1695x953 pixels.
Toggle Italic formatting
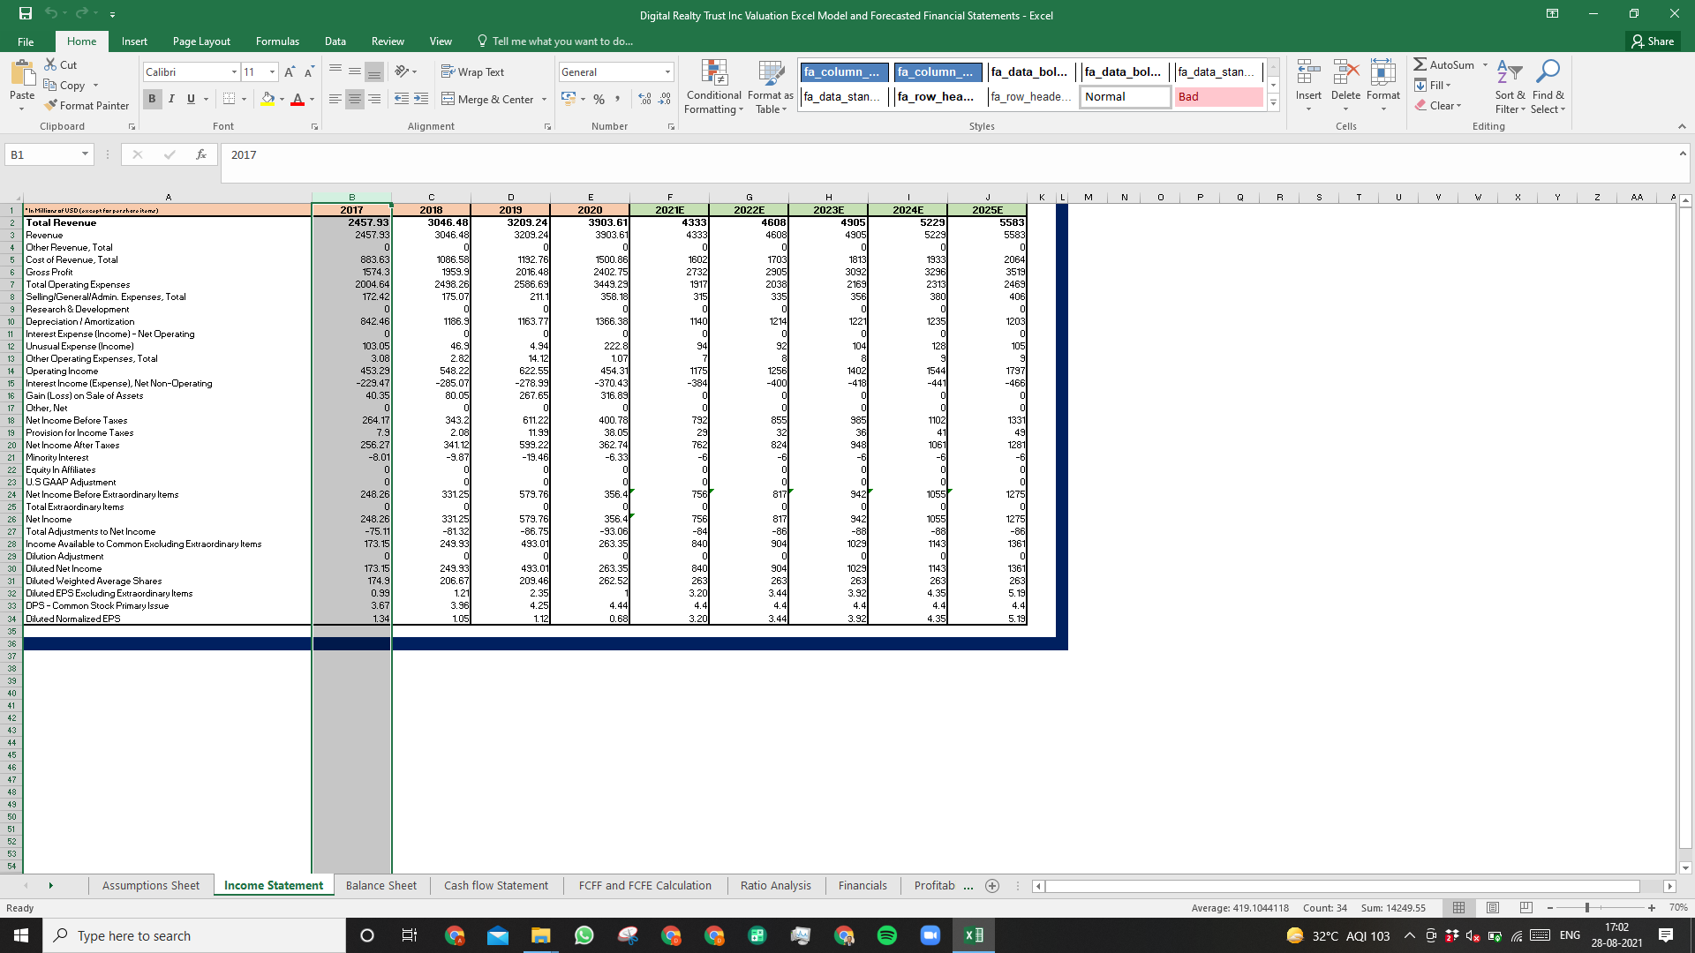(171, 99)
